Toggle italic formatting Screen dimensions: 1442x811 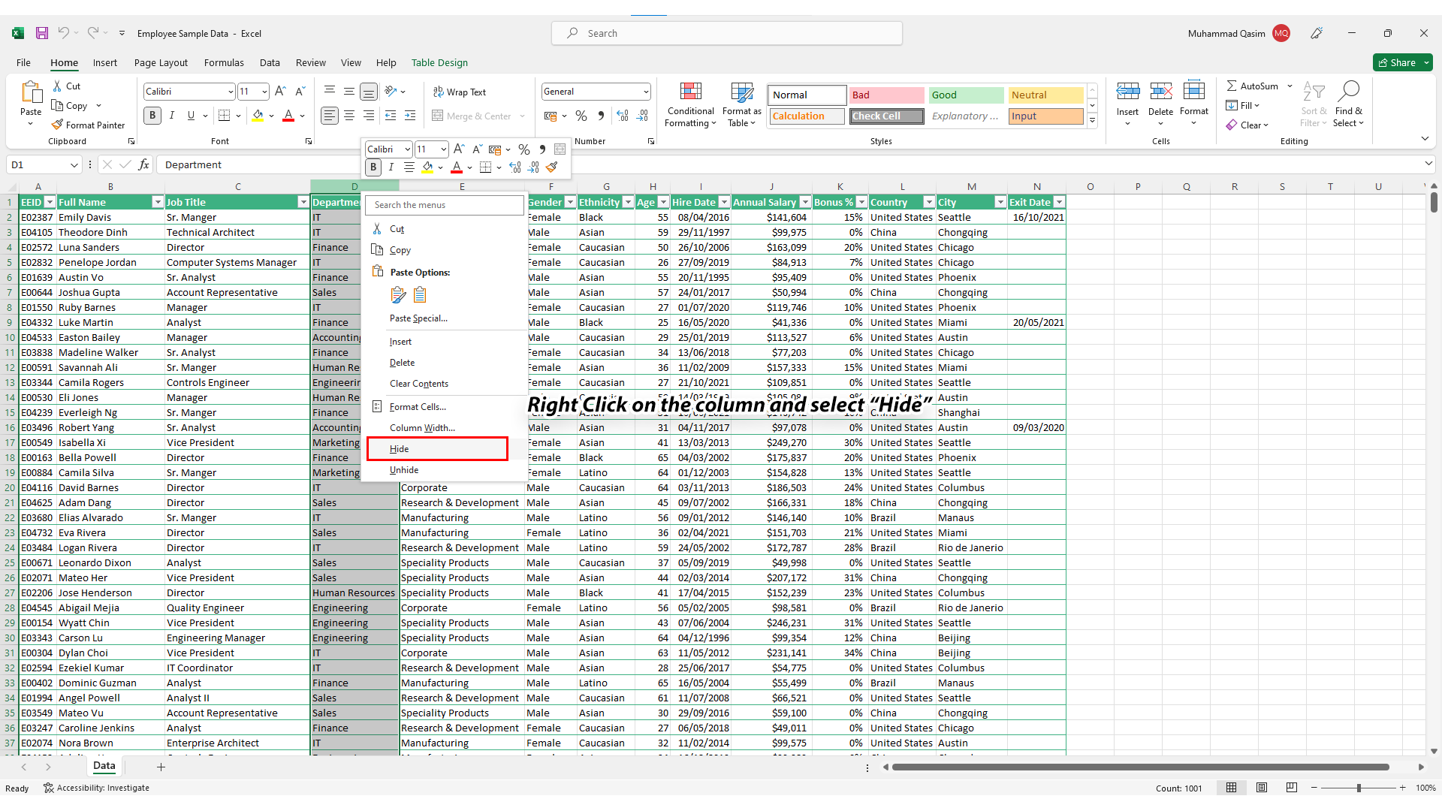(171, 115)
